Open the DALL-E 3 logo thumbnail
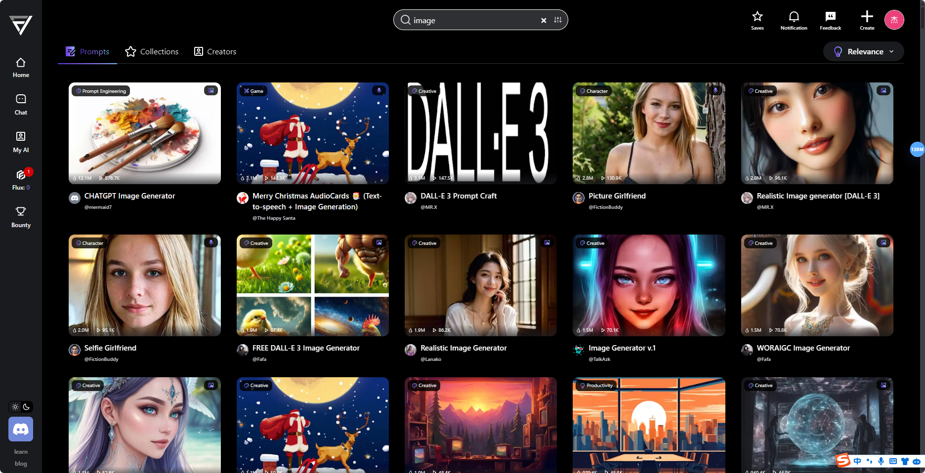Image resolution: width=925 pixels, height=473 pixels. pyautogui.click(x=481, y=133)
